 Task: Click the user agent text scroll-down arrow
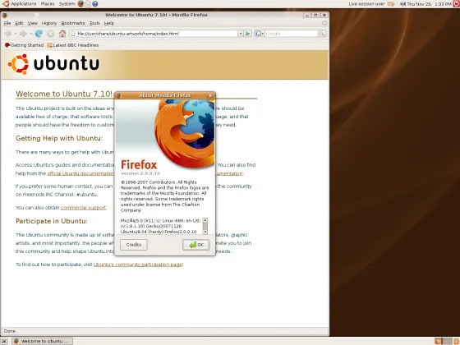(205, 232)
